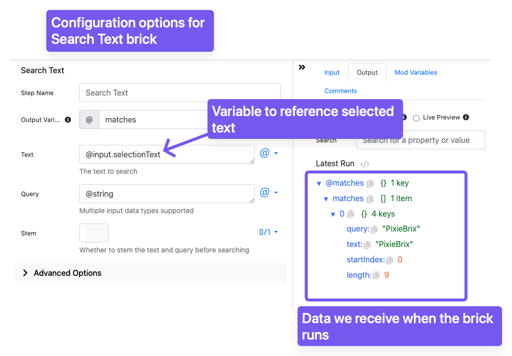The width and height of the screenshot is (512, 356).
Task: Open the Stem toggle type dropdown
Action: 268,232
